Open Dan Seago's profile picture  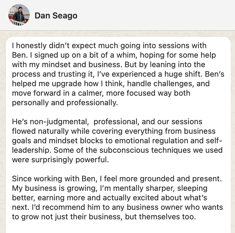(19, 15)
